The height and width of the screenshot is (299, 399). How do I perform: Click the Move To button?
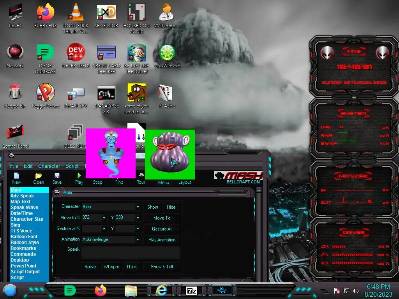pyautogui.click(x=162, y=218)
